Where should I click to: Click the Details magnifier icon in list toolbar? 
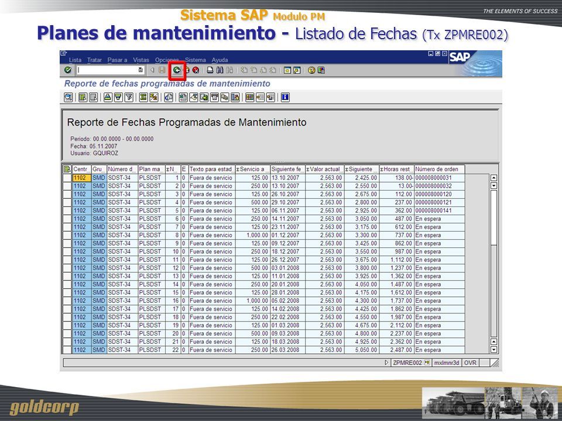pyautogui.click(x=68, y=97)
